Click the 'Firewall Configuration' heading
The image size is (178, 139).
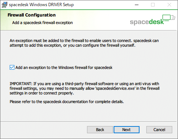[32, 15]
